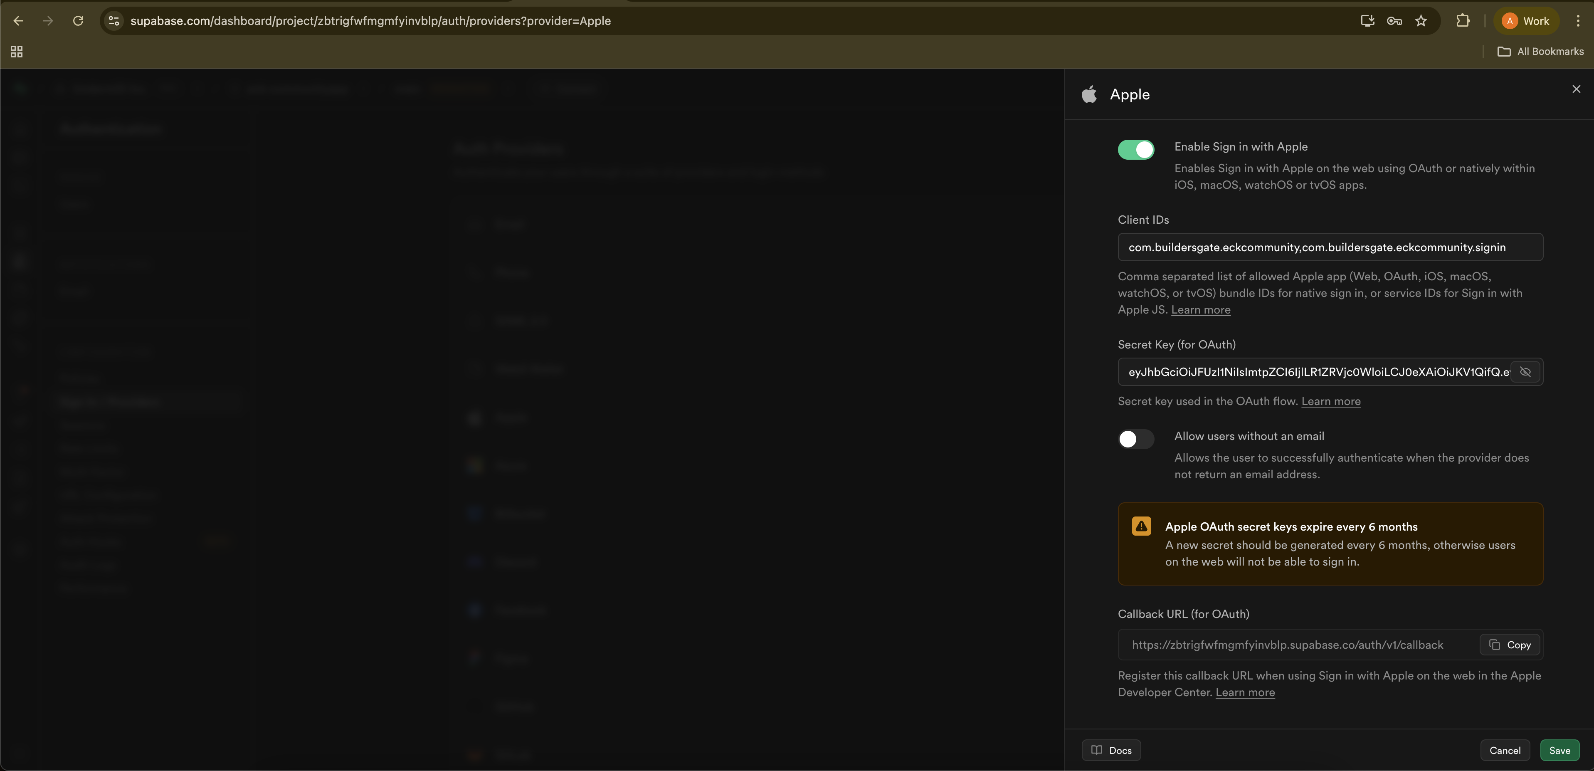Copy the Callback URL

pyautogui.click(x=1510, y=645)
